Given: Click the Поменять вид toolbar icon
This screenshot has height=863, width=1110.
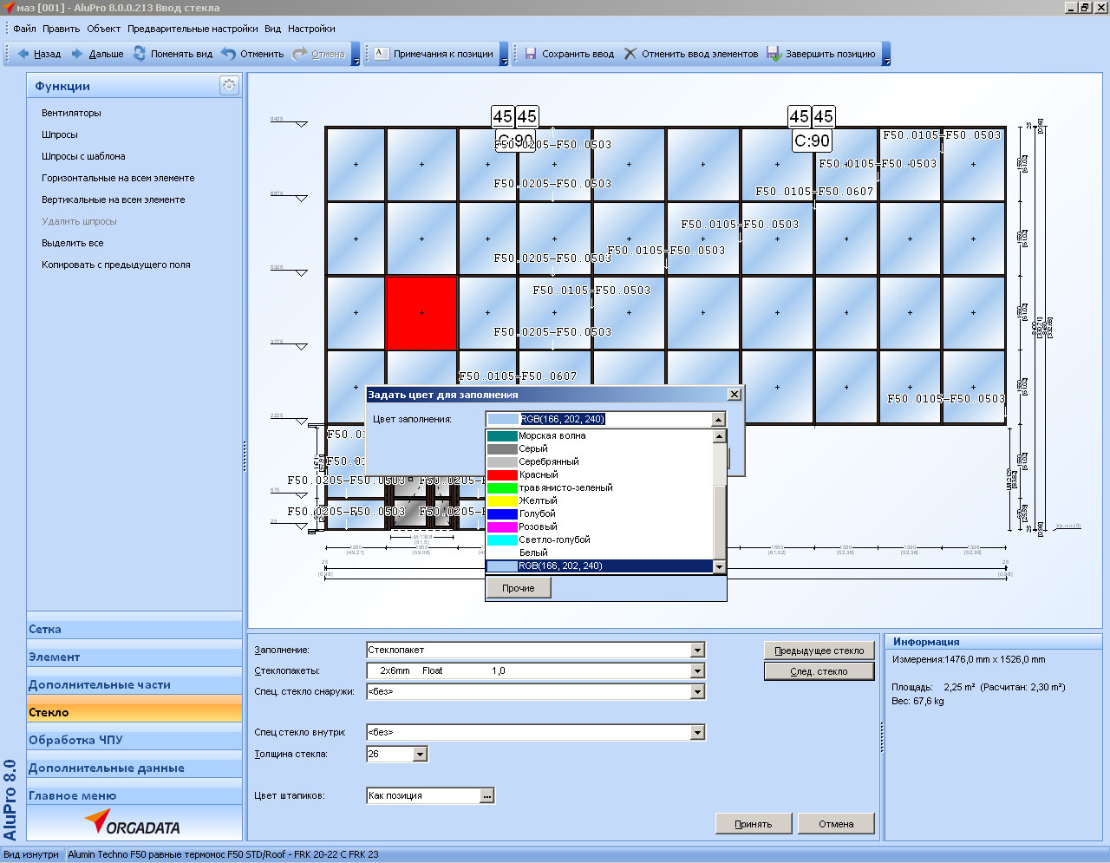Looking at the screenshot, I should [140, 54].
